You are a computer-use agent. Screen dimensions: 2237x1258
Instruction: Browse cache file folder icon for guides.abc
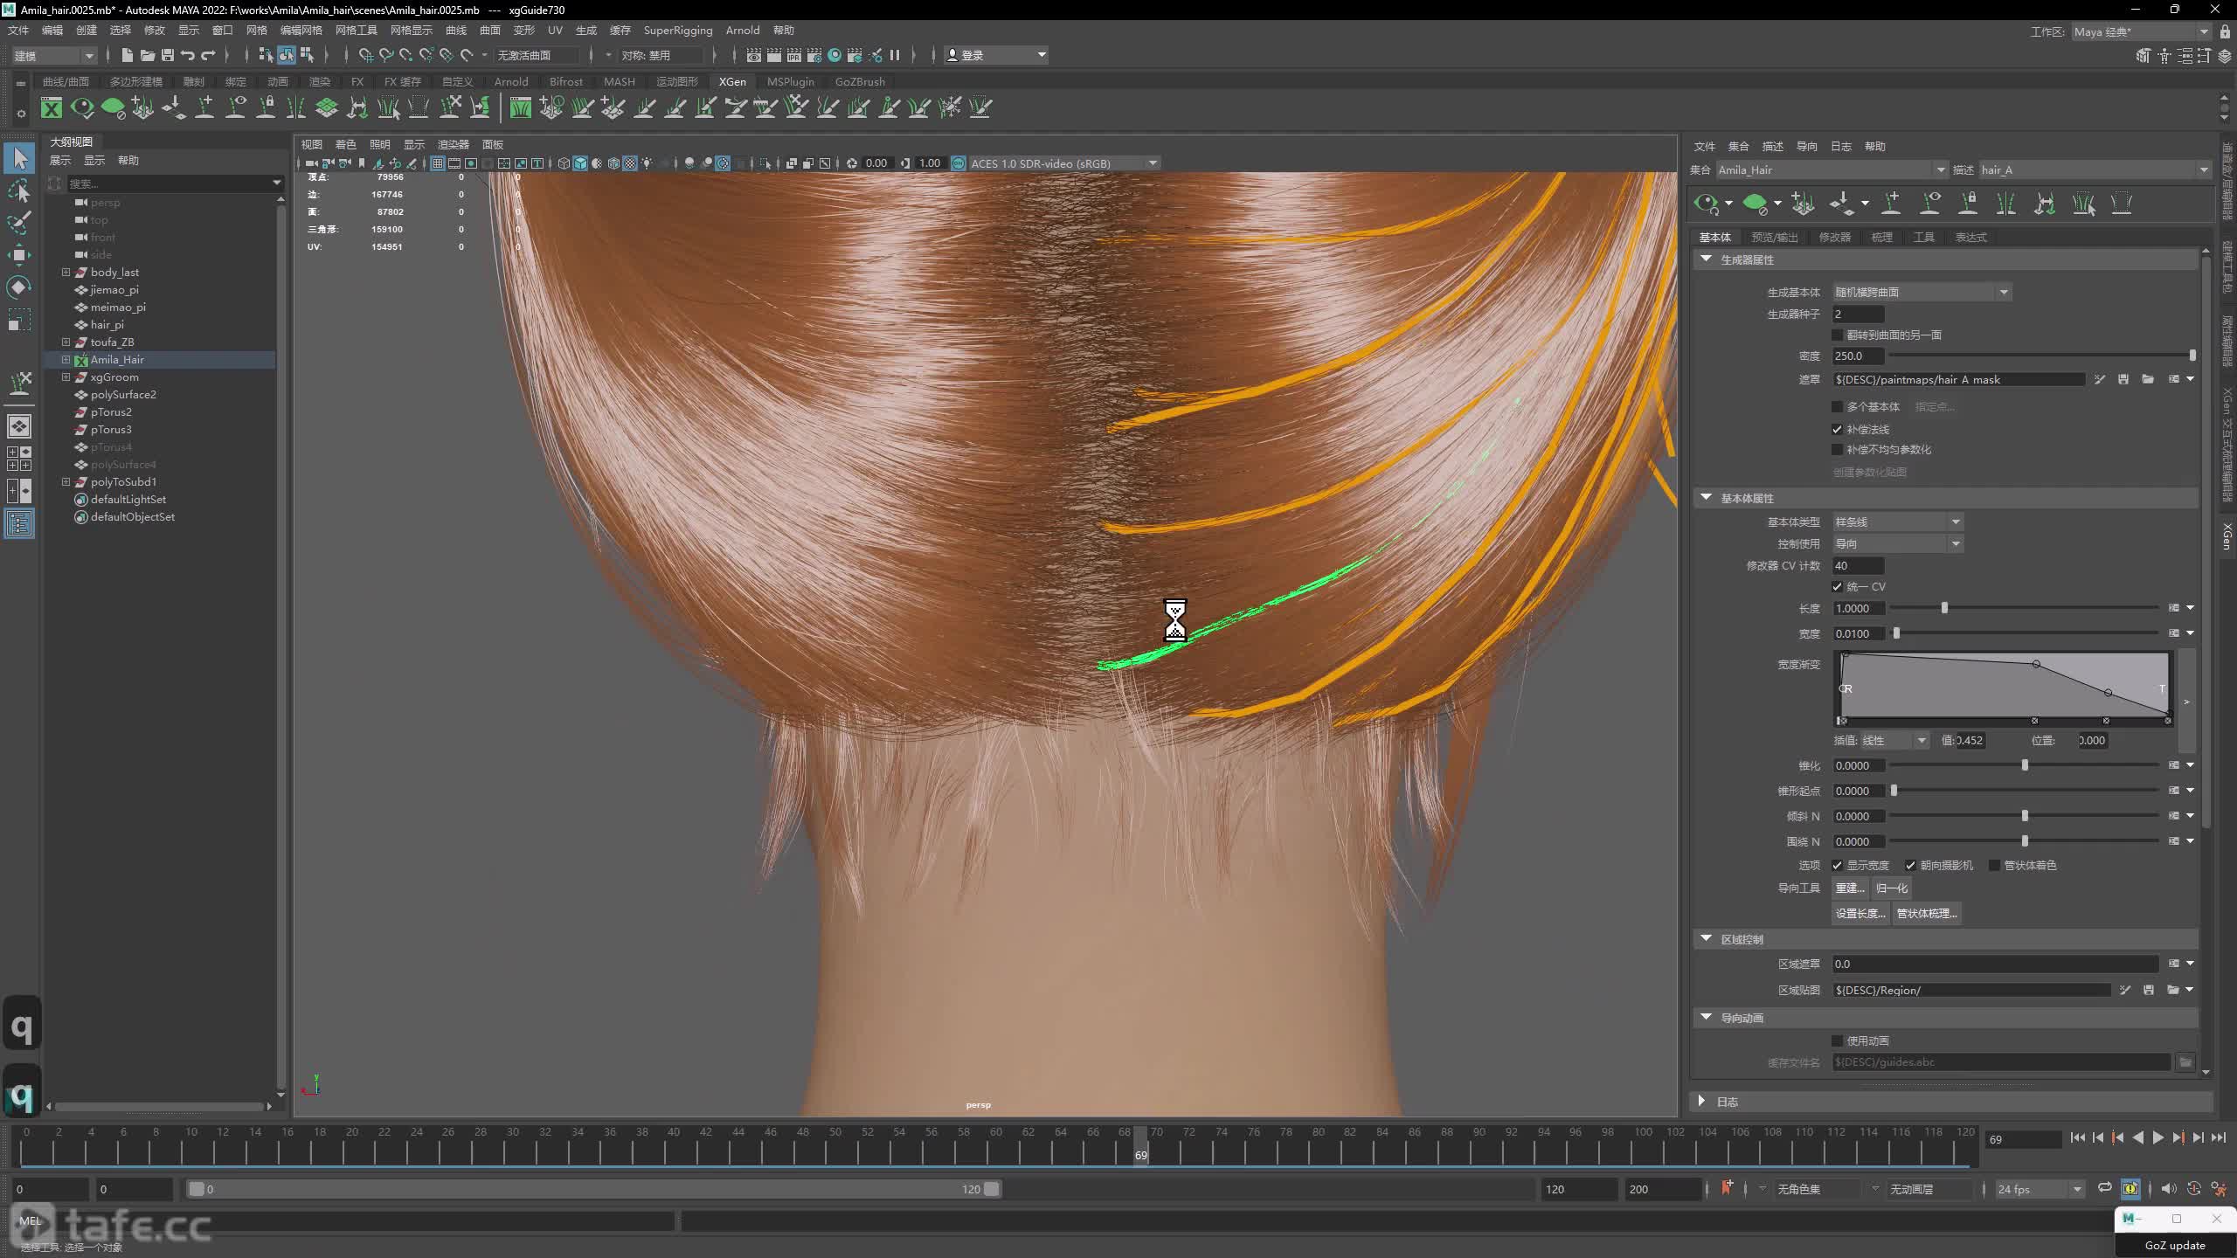(2185, 1062)
